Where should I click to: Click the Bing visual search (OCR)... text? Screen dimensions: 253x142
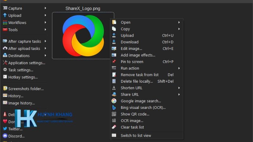click(143, 108)
